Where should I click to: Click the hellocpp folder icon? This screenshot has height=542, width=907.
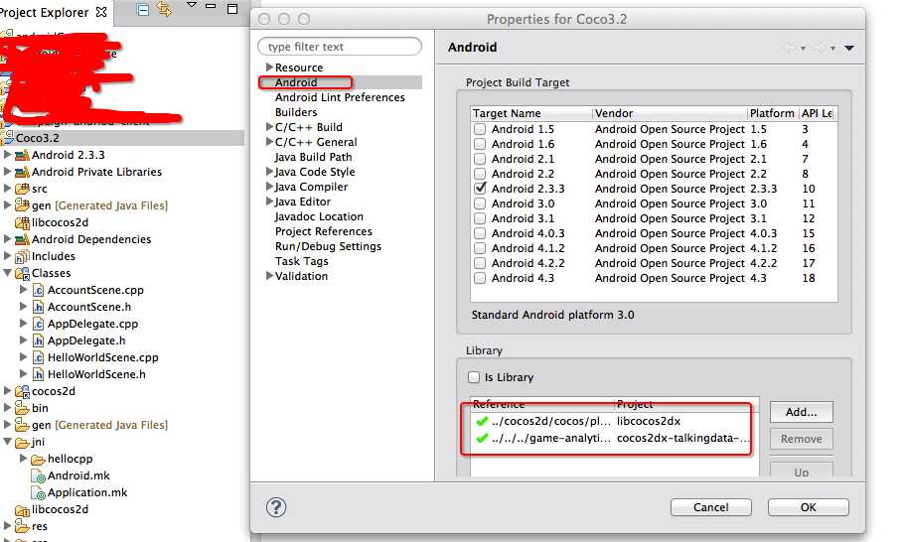(38, 459)
